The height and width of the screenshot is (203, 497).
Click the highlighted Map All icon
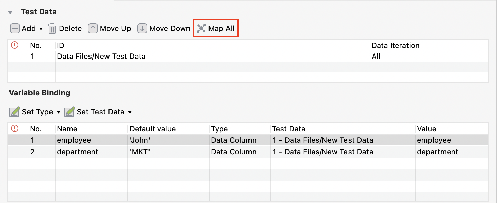coord(201,28)
